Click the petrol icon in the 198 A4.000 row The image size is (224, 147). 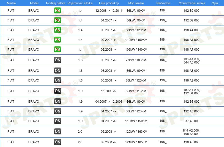click(57, 30)
